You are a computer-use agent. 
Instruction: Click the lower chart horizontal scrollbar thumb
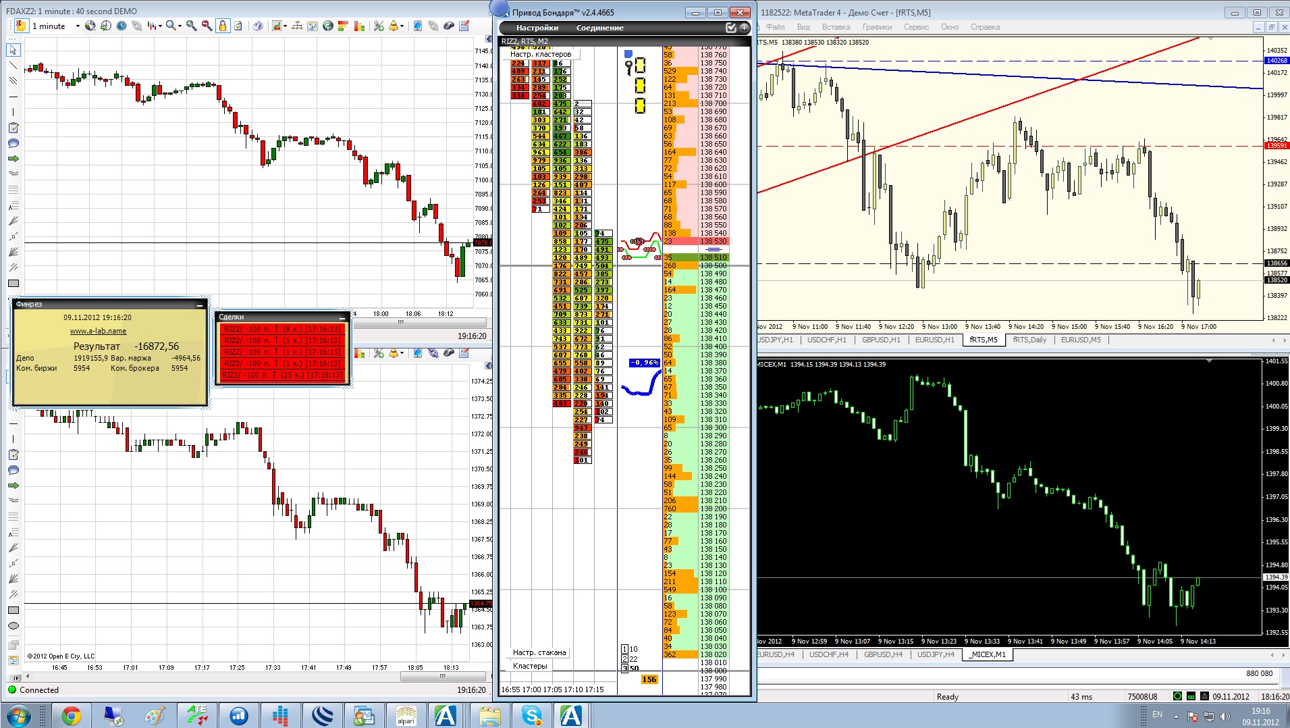click(x=443, y=676)
